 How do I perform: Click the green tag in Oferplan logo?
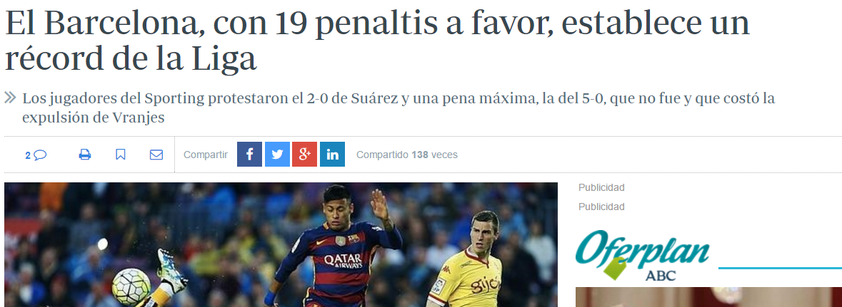coord(614,269)
